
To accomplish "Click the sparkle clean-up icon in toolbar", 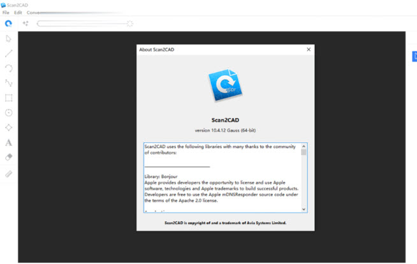I will [x=26, y=24].
